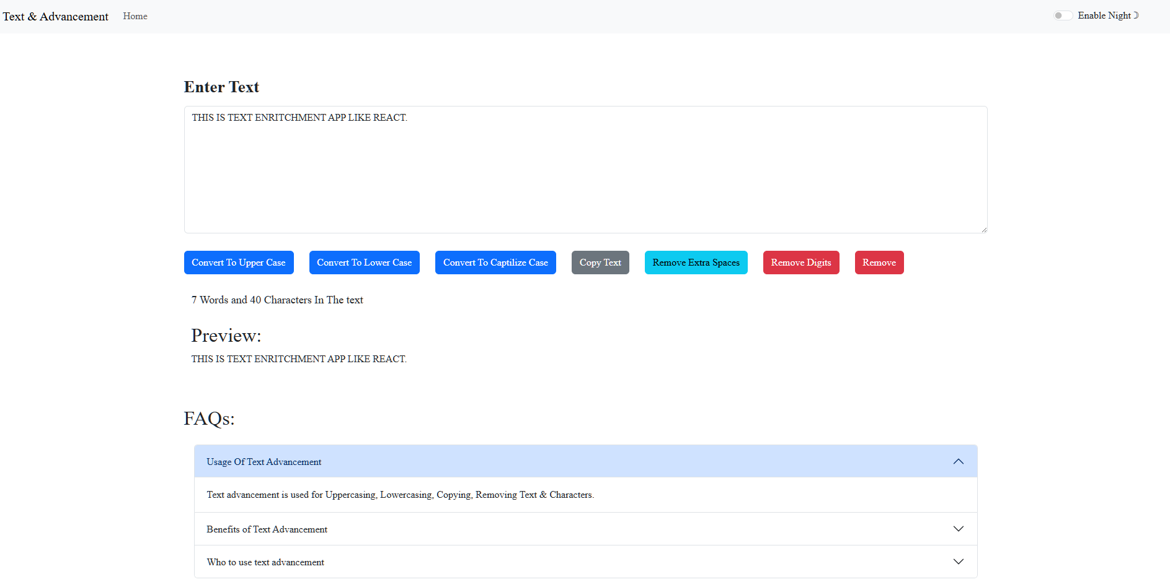Click the Preview: heading
Viewport: 1170px width, 582px height.
226,336
